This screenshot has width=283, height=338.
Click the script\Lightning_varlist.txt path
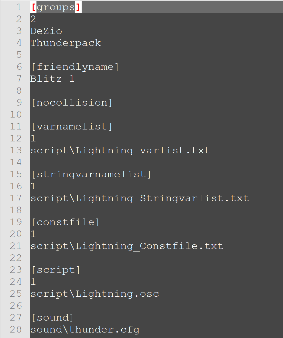click(x=120, y=150)
